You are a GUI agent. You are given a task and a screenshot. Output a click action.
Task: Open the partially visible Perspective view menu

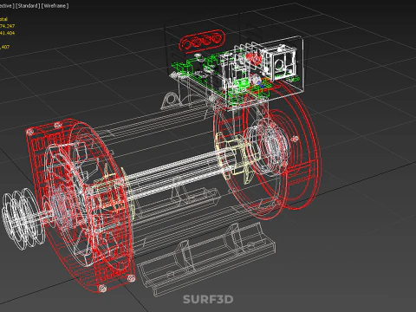pyautogui.click(x=7, y=6)
